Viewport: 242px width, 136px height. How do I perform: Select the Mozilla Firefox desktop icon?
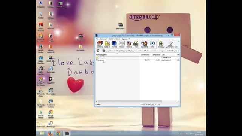point(41,49)
